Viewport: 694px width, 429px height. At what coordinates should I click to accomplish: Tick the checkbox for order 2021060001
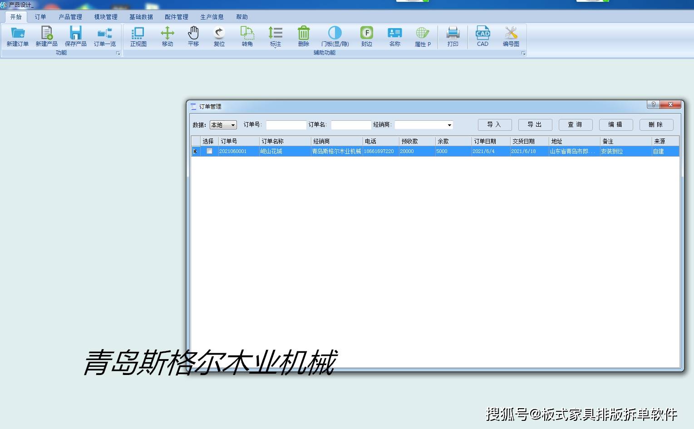click(209, 151)
